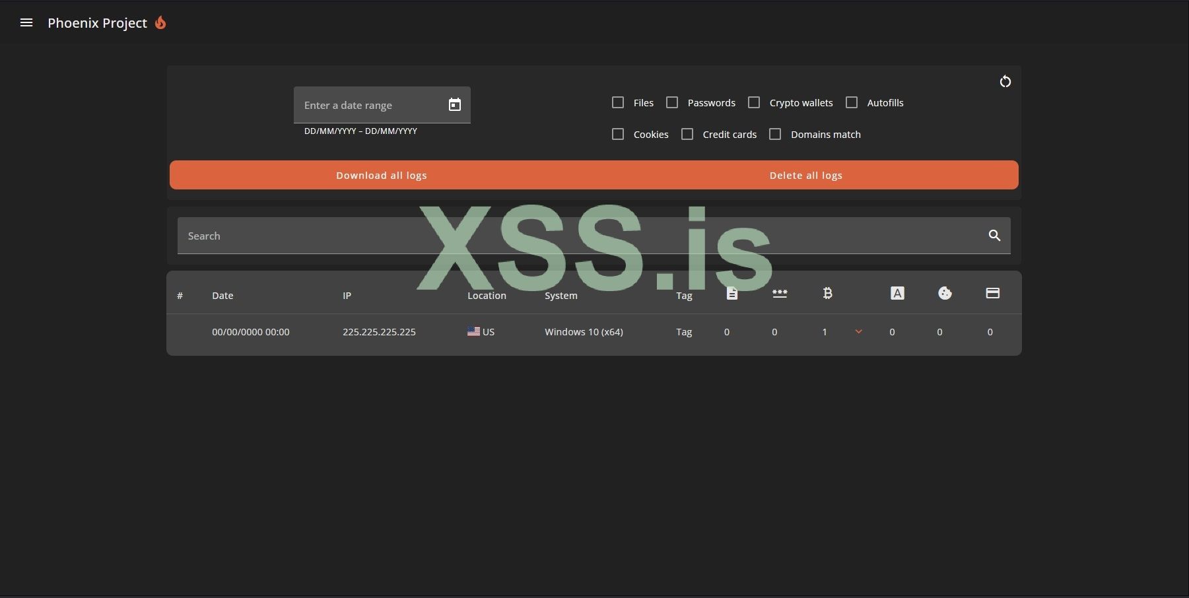Check the Autofills filter checkbox
Viewport: 1189px width, 598px height.
(x=852, y=102)
